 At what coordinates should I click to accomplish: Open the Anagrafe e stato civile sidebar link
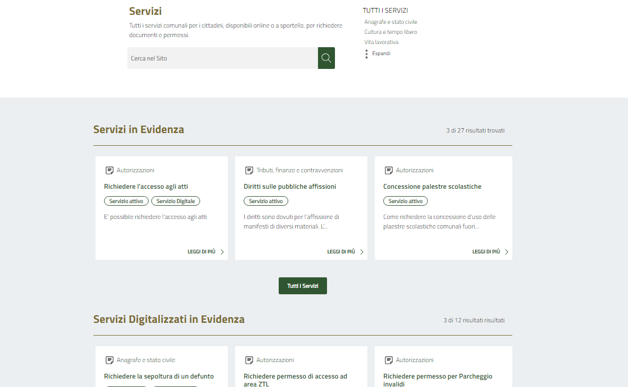(391, 22)
